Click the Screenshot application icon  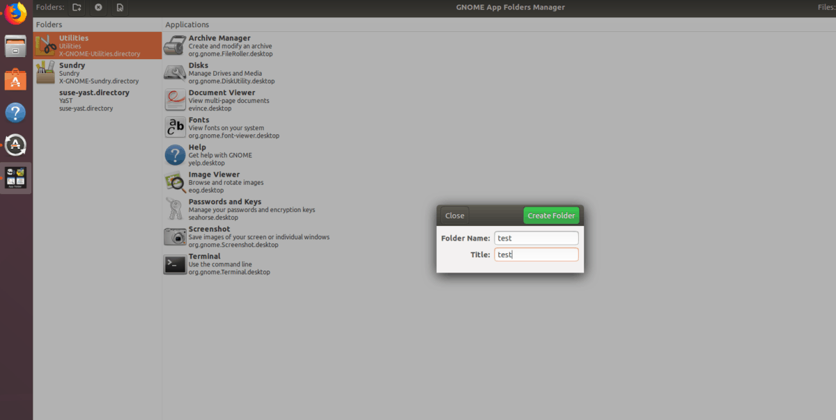(x=173, y=236)
